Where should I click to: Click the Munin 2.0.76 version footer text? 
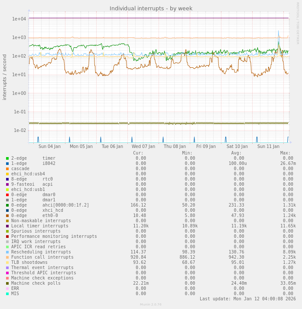pyautogui.click(x=151, y=305)
